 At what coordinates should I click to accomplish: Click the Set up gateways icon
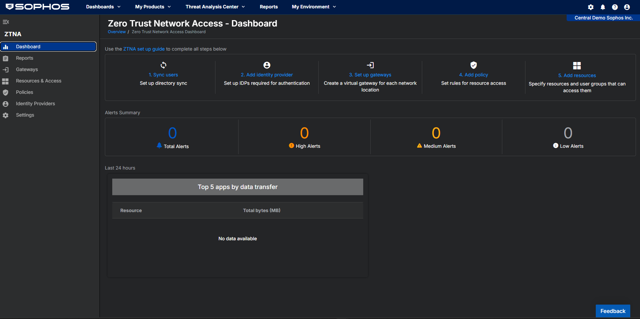pyautogui.click(x=370, y=65)
